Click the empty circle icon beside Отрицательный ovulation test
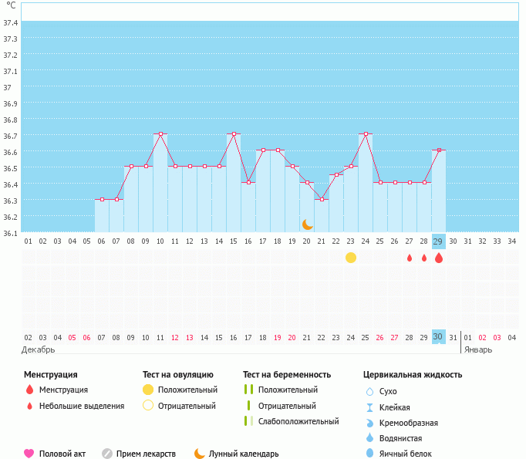Screen dimensions: 526x459 point(148,406)
